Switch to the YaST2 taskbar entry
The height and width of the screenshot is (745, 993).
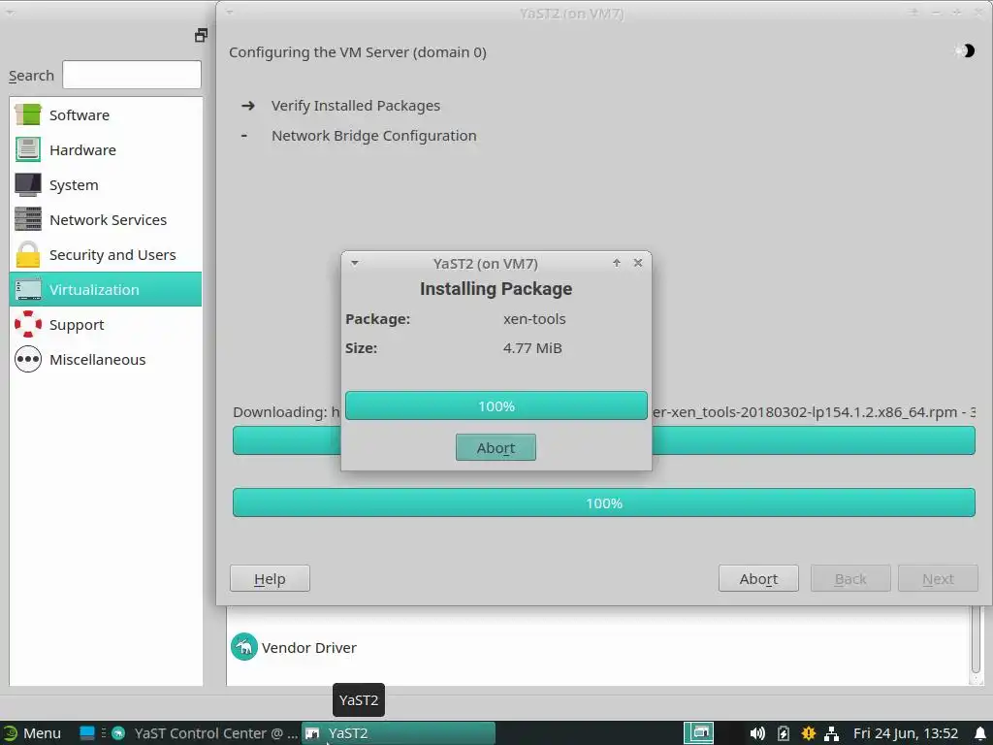398,733
